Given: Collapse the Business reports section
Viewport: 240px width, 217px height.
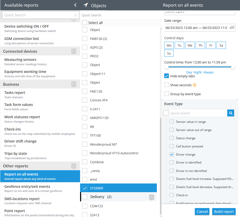Looking at the screenshot, I should pyautogui.click(x=74, y=84).
